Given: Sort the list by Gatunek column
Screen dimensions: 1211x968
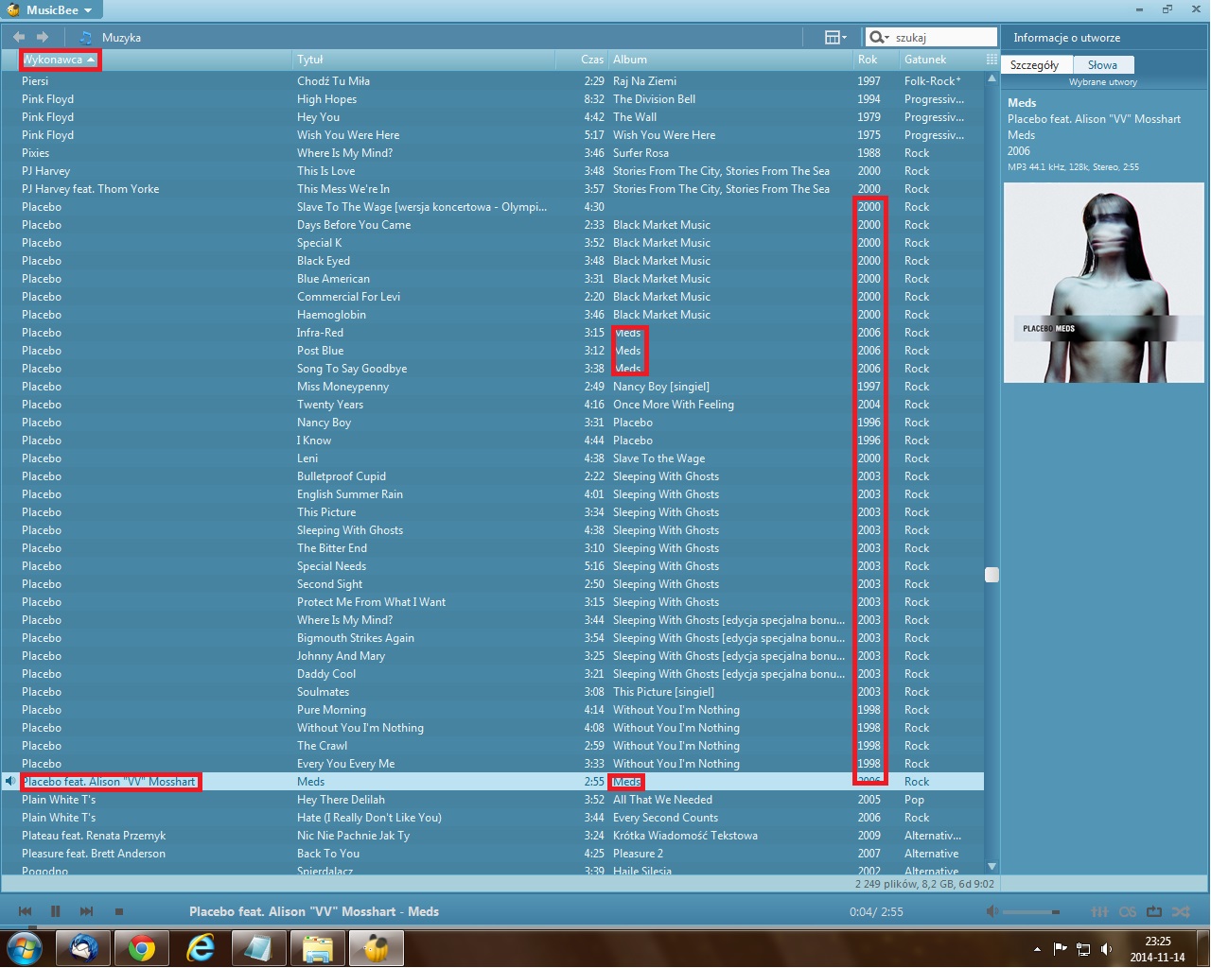Looking at the screenshot, I should coord(941,60).
